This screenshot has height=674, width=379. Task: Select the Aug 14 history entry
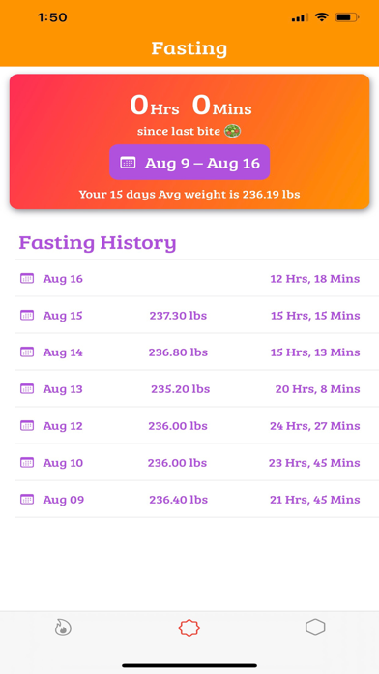click(196, 352)
